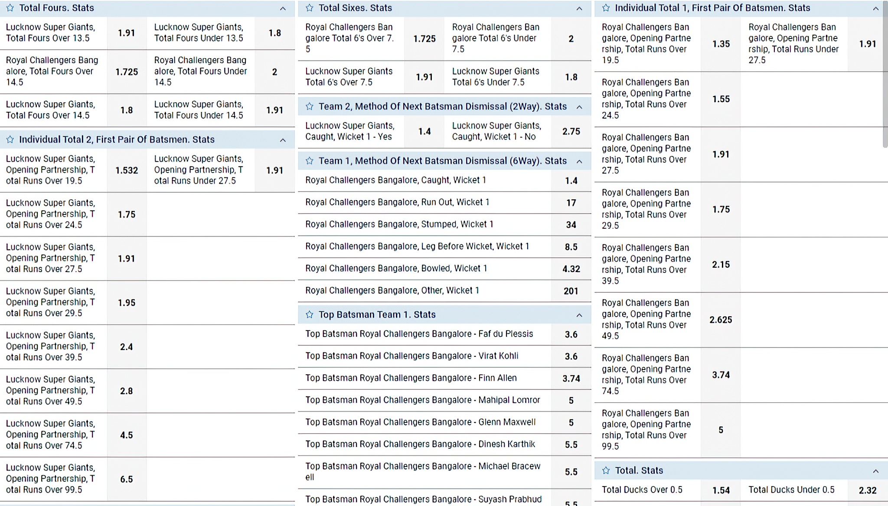Image resolution: width=888 pixels, height=506 pixels.
Task: Collapse the Total. Stats section
Action: pos(876,471)
